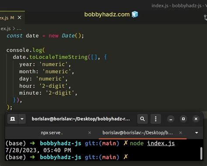Click 'const' keyword in editor
The image size is (207, 166).
14,36
